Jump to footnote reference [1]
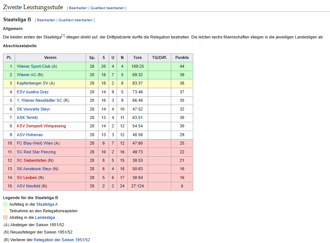The height and width of the screenshot is (243, 330). pos(63,35)
